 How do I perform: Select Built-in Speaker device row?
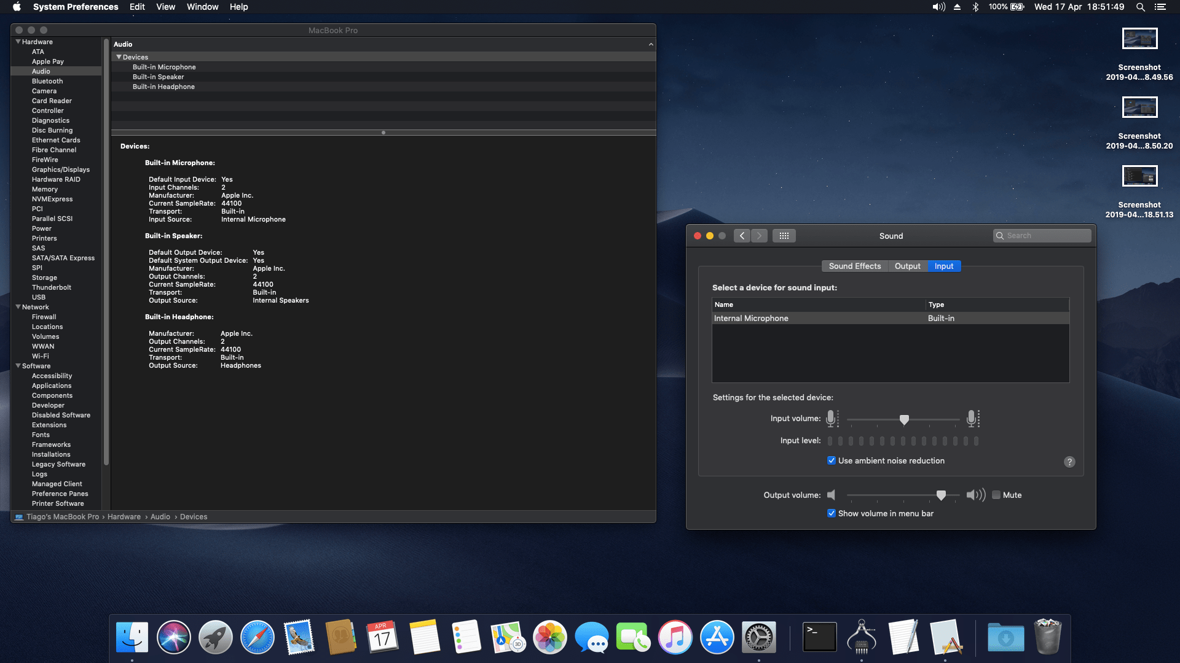pyautogui.click(x=159, y=77)
